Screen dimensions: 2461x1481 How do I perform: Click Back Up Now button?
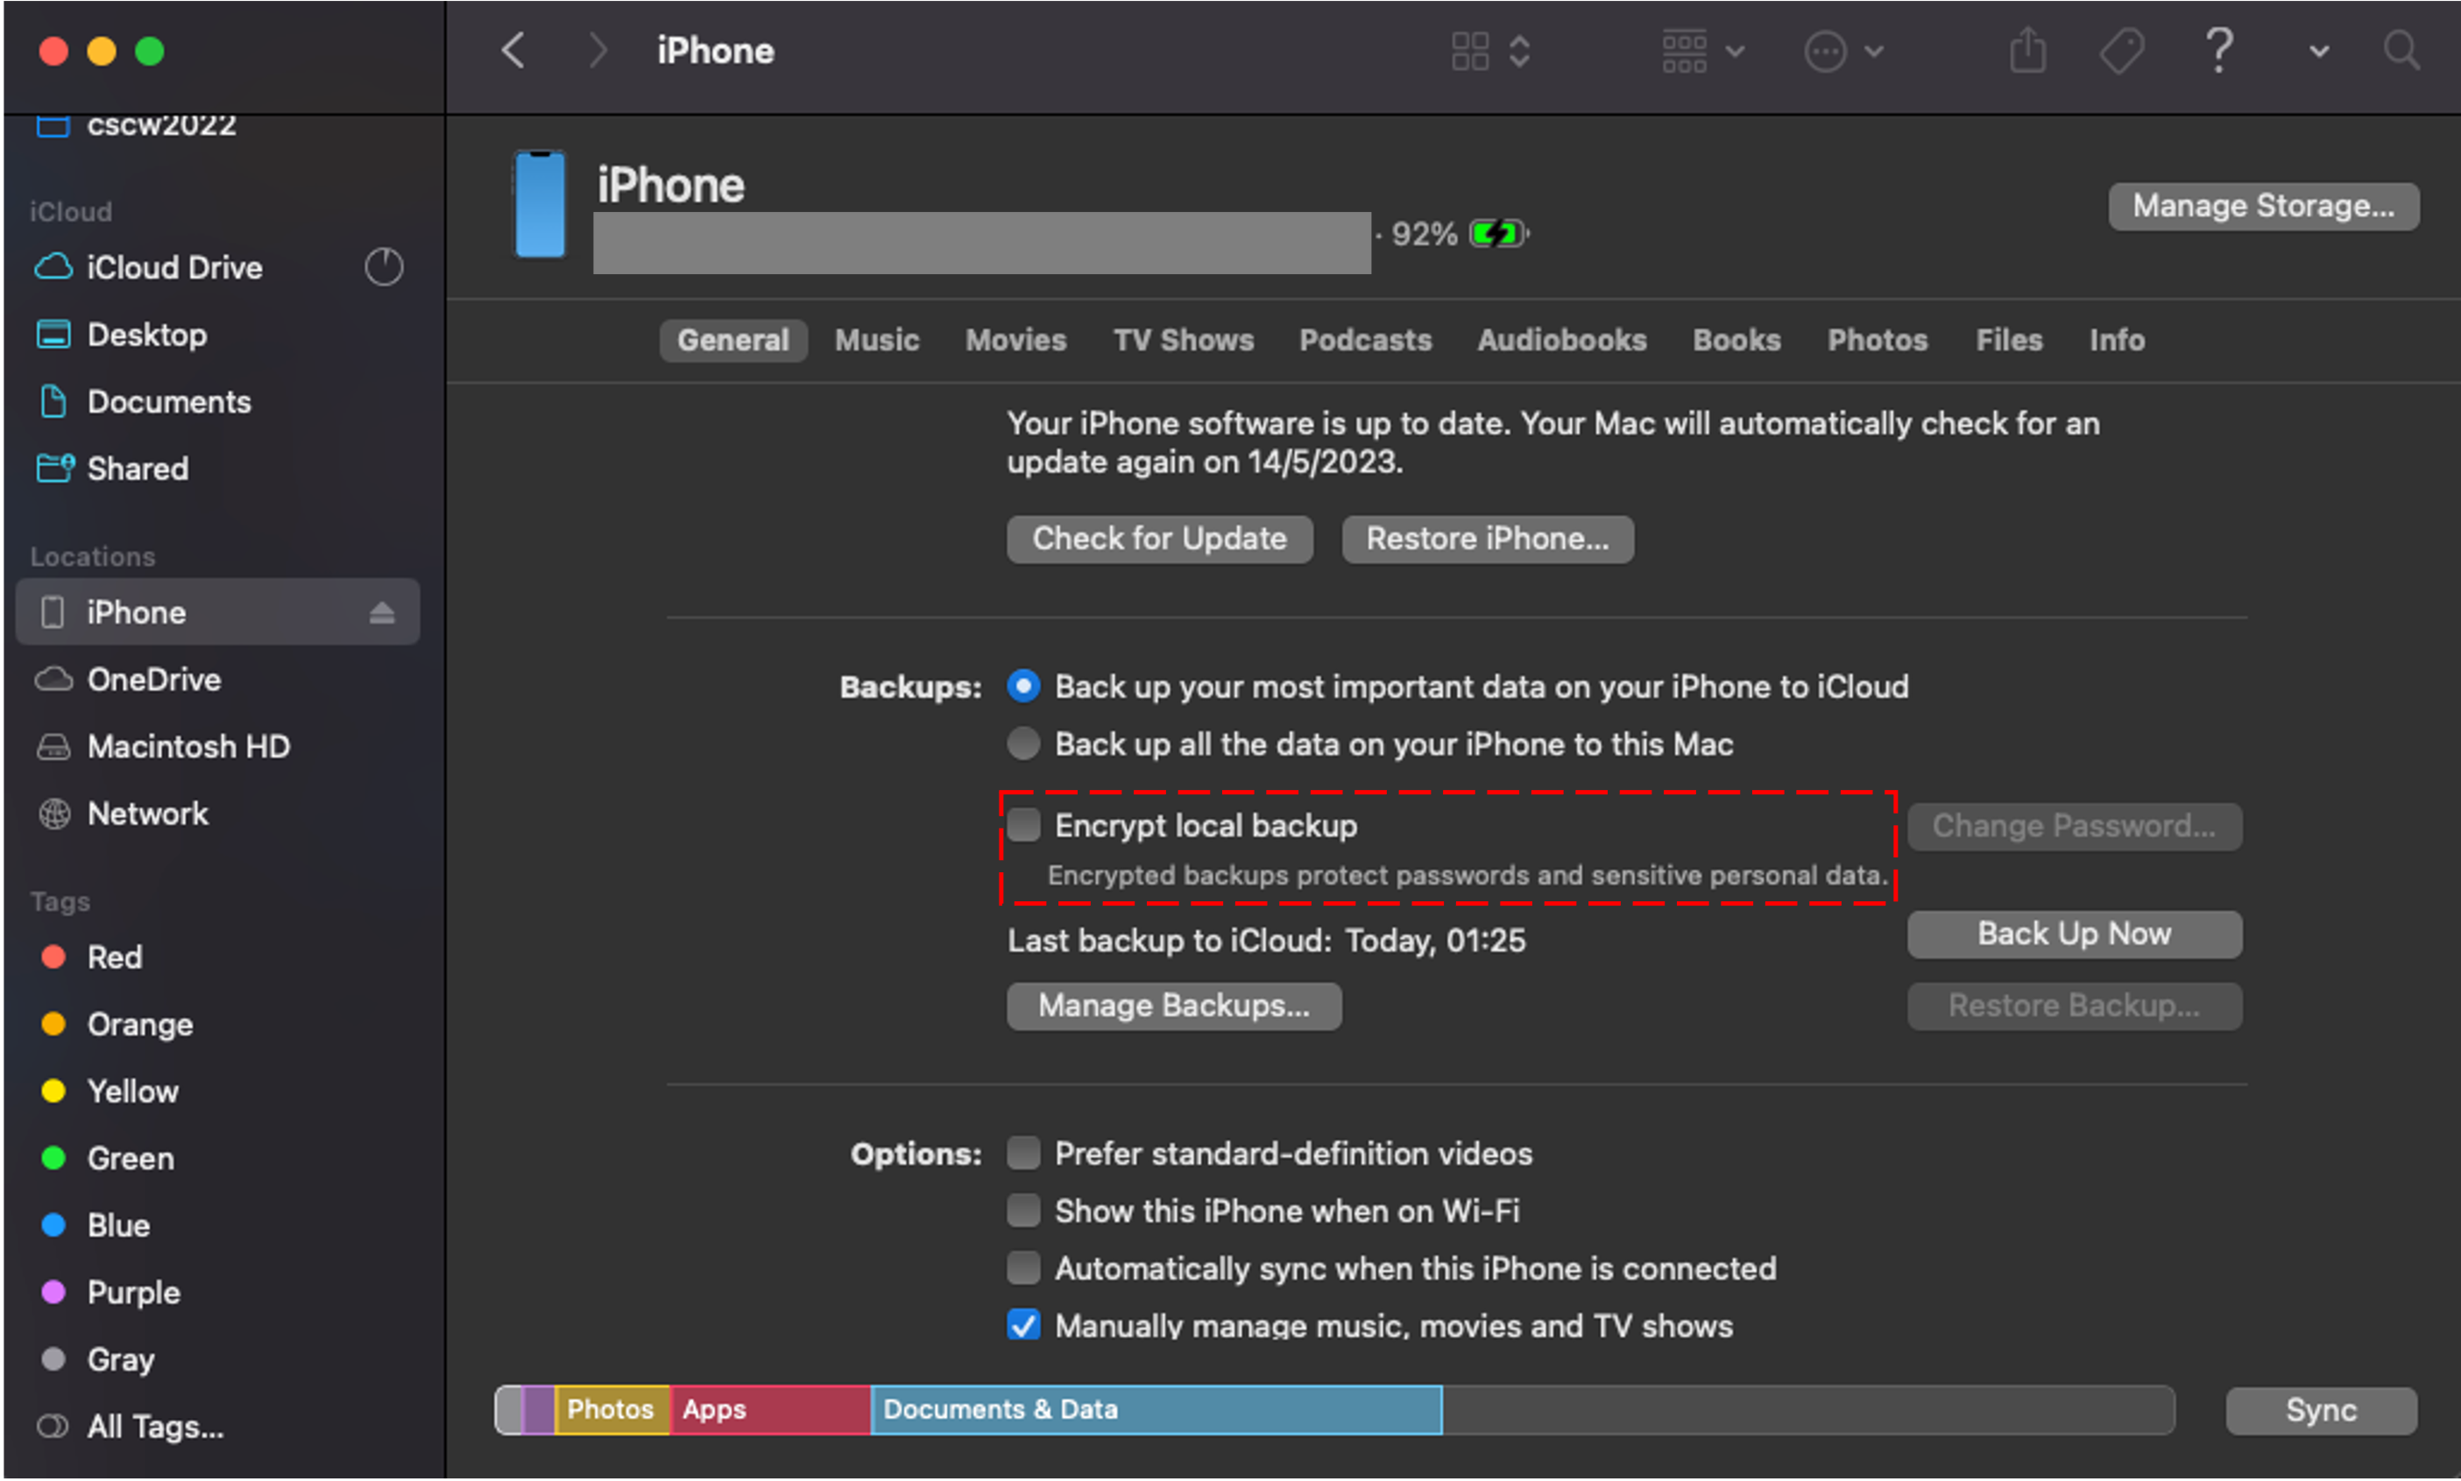(2076, 934)
